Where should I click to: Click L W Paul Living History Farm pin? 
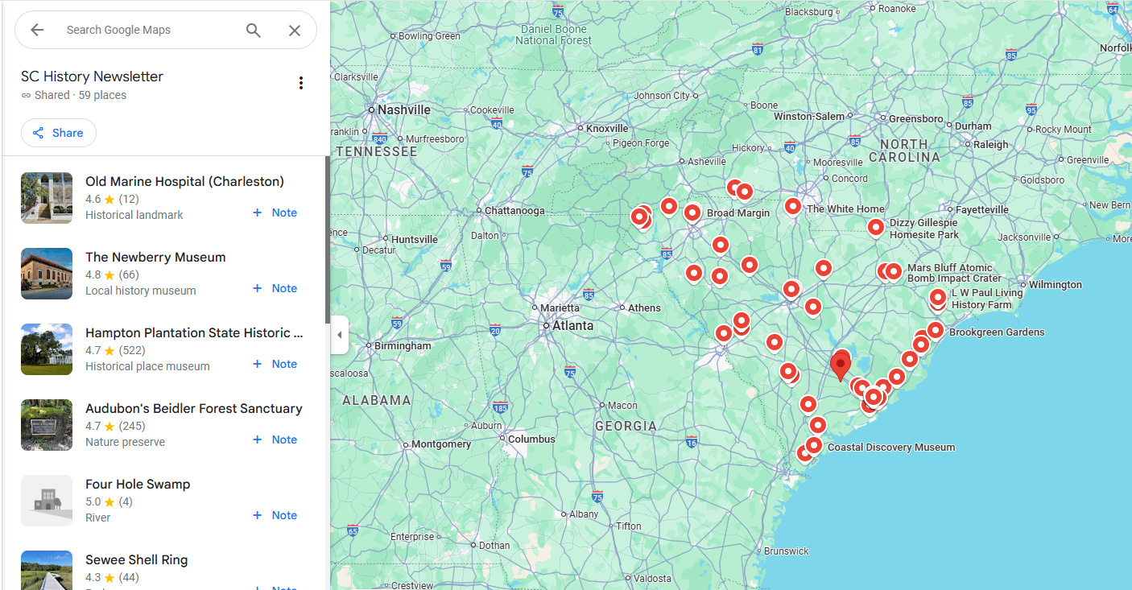(x=938, y=298)
